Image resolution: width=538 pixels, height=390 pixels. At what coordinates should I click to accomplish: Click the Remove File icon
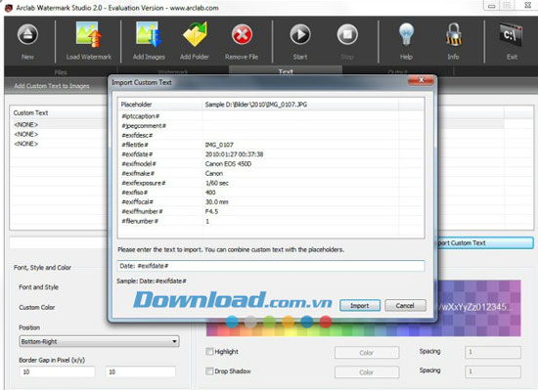pos(242,34)
